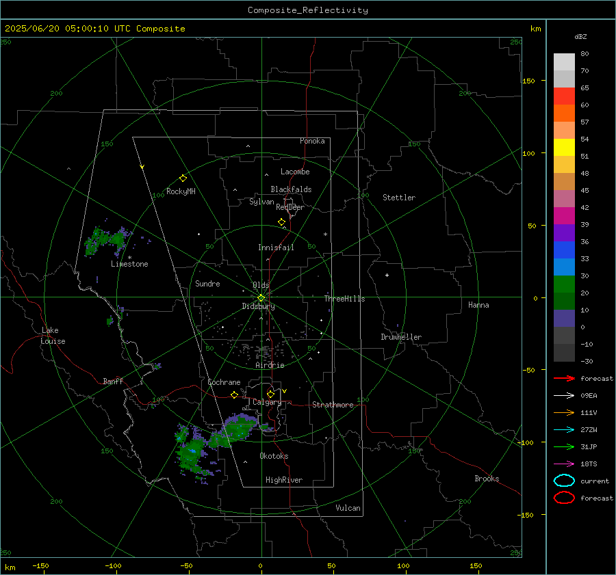
Task: Select the purple 36 dBZ color swatch
Action: coord(564,232)
